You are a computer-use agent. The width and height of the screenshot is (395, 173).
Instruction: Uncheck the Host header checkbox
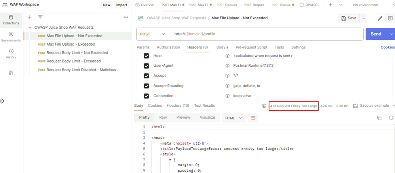pos(146,56)
